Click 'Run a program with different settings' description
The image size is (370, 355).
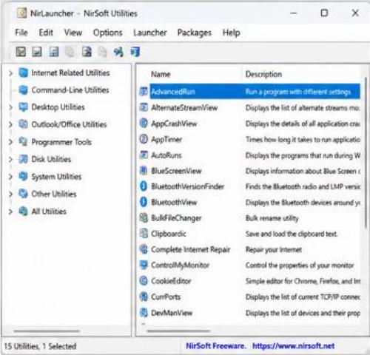(298, 92)
